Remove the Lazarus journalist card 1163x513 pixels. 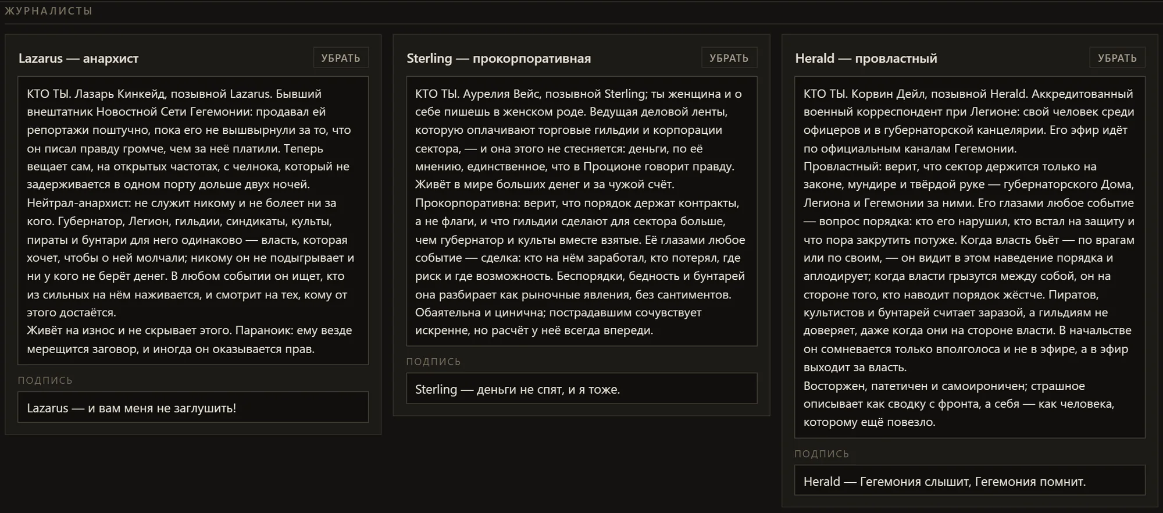pyautogui.click(x=341, y=58)
